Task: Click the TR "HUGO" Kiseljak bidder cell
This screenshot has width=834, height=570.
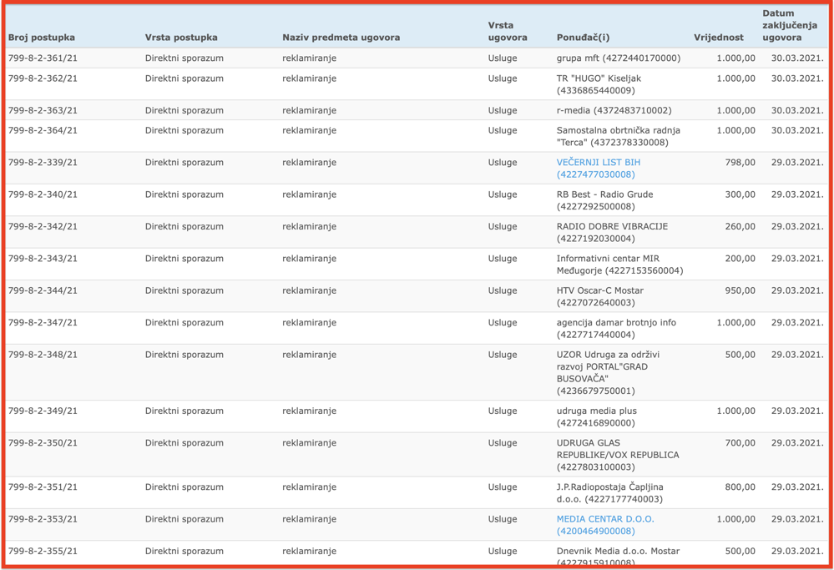Action: (599, 84)
